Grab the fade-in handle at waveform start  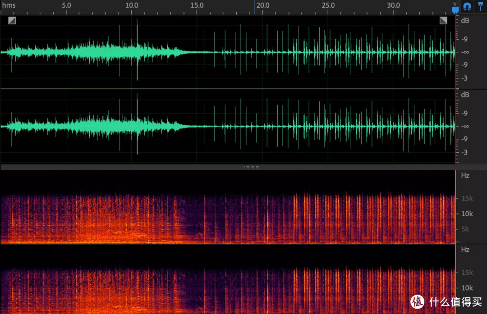tap(12, 20)
